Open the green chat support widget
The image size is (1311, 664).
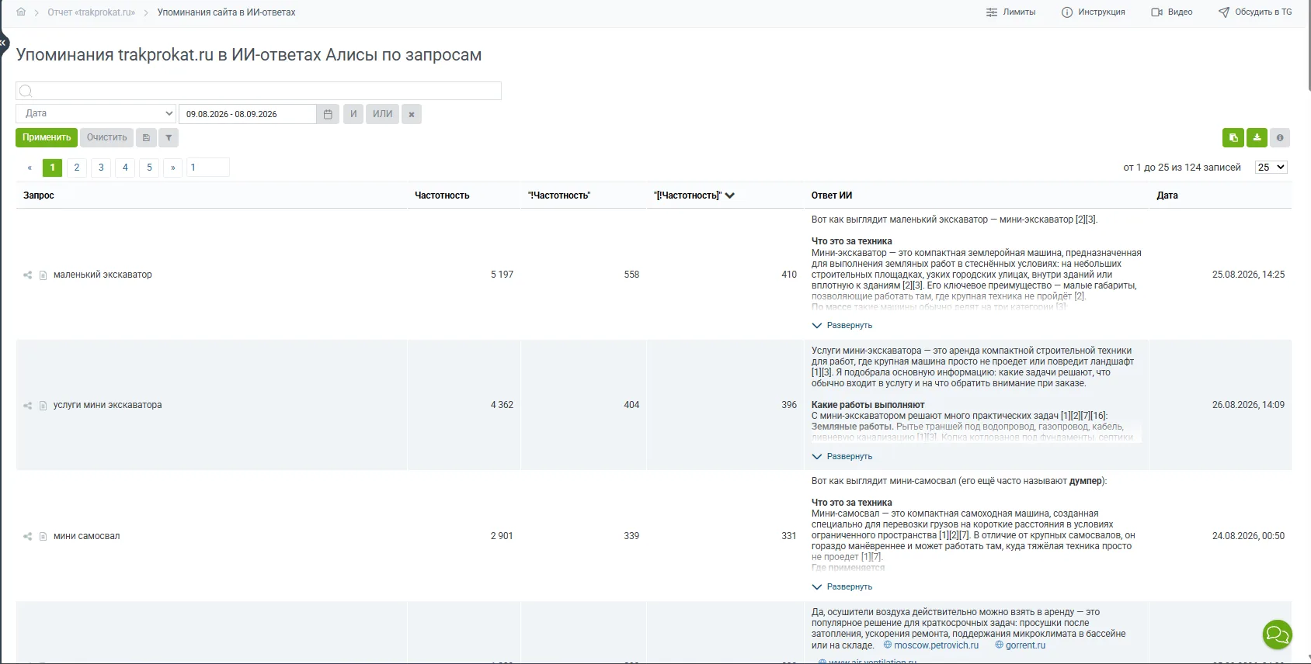click(1278, 635)
